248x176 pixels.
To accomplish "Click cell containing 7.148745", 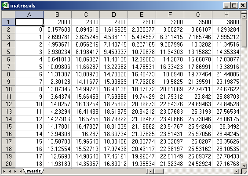I will pos(114,44).
